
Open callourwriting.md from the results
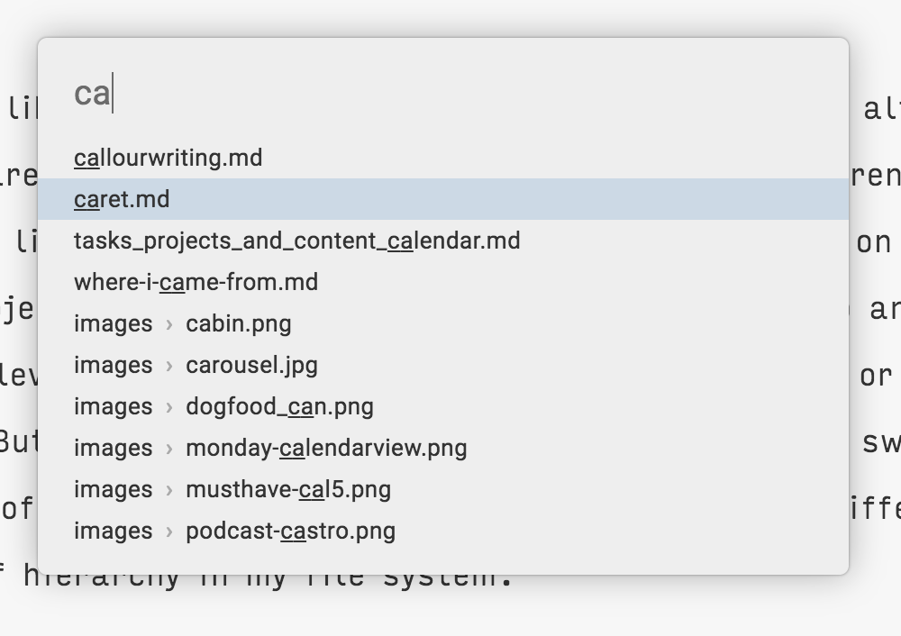[168, 158]
